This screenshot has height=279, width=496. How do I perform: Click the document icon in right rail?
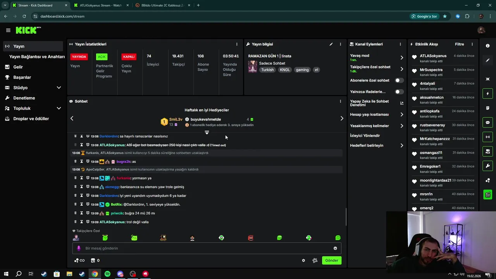pos(487,108)
